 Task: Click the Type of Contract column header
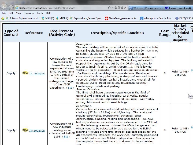tap(11, 33)
